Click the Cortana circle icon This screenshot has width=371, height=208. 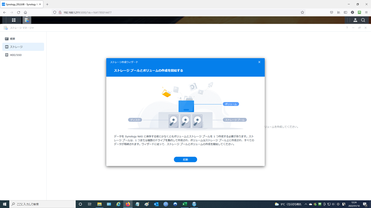80,204
